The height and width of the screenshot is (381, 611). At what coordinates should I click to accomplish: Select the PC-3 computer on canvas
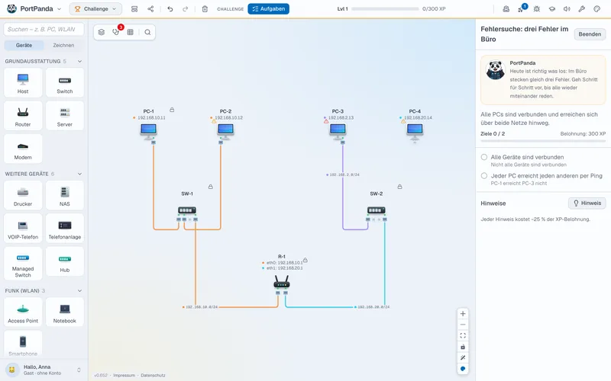338,131
